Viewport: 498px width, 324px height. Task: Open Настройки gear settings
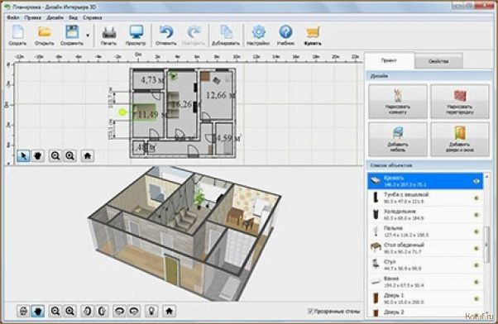(x=258, y=35)
